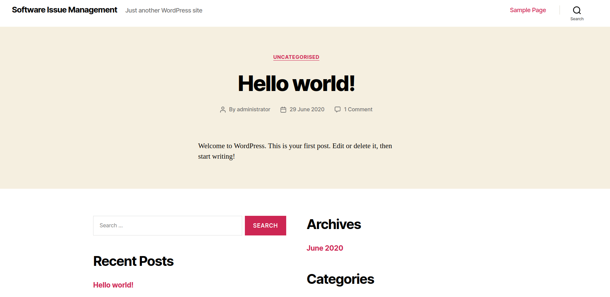Go to Software Issue Management site title
The width and height of the screenshot is (610, 297).
pos(64,10)
